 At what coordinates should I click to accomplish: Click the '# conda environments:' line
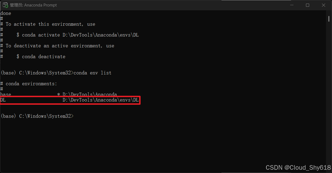tap(29, 84)
